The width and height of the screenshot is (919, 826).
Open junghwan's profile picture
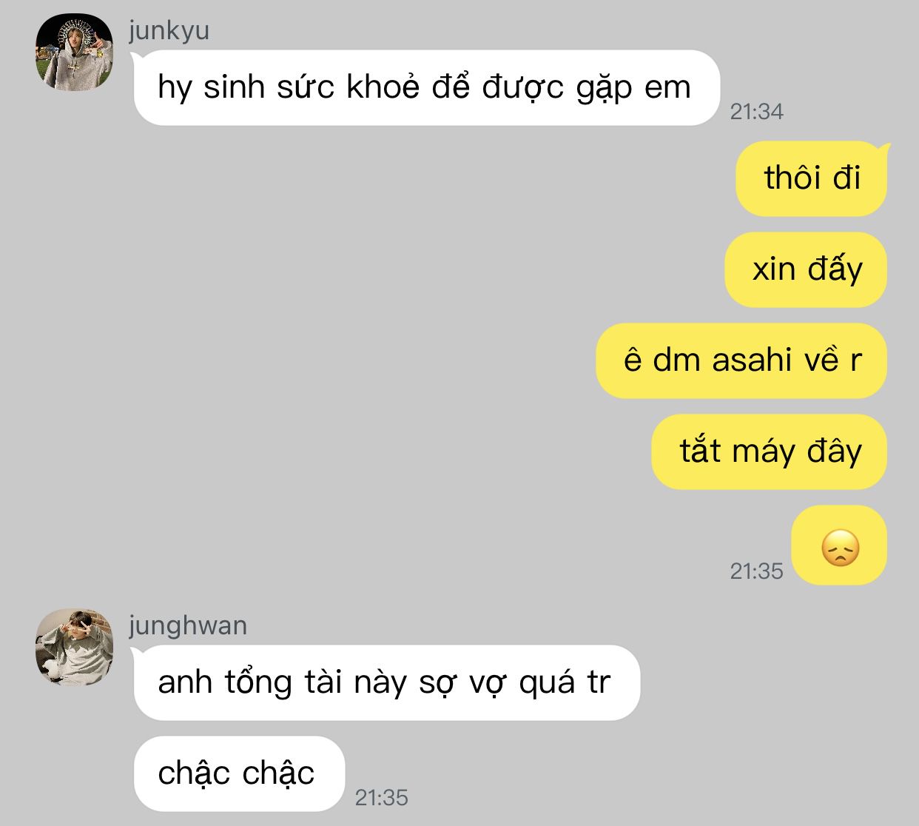pos(74,648)
